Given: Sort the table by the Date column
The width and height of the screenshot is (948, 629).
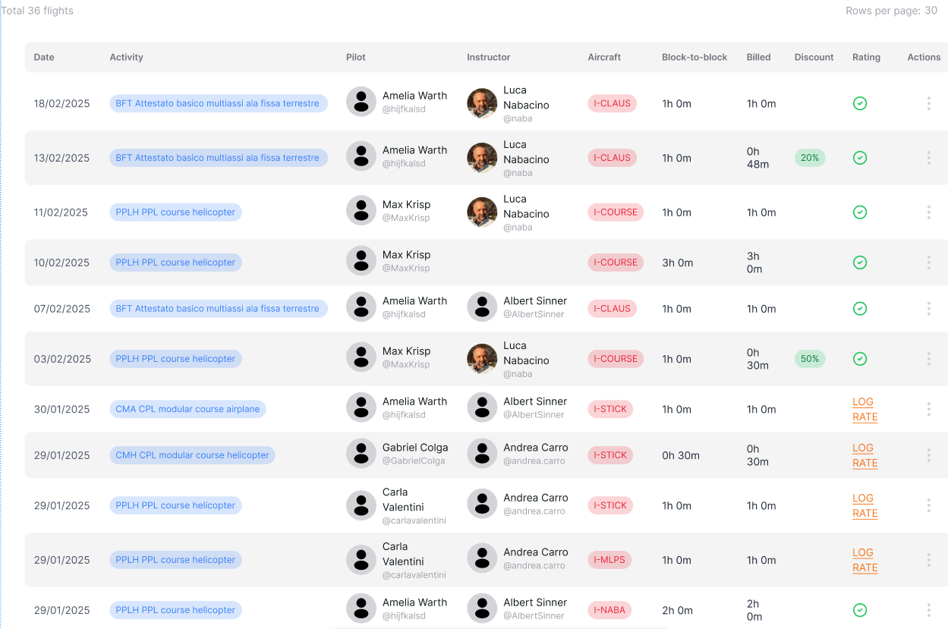Looking at the screenshot, I should pos(44,57).
